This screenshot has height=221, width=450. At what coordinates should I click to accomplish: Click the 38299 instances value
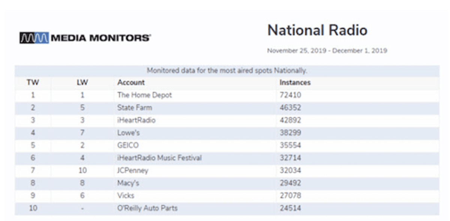[290, 133]
